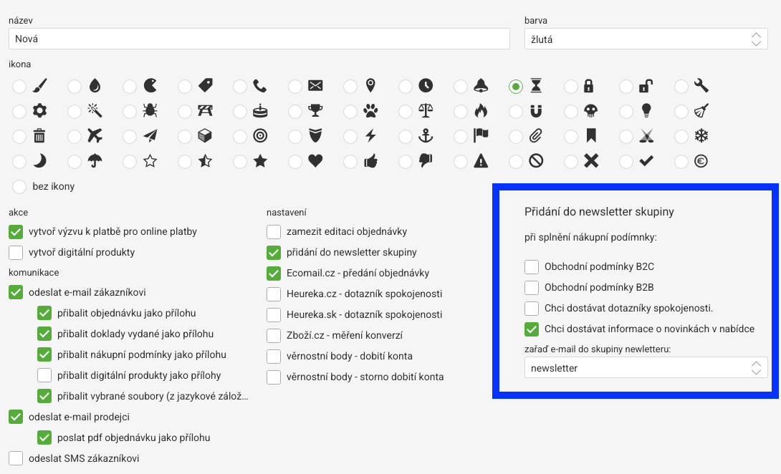This screenshot has height=474, width=781.
Task: Pick the envelope mail icon
Action: tap(295, 87)
